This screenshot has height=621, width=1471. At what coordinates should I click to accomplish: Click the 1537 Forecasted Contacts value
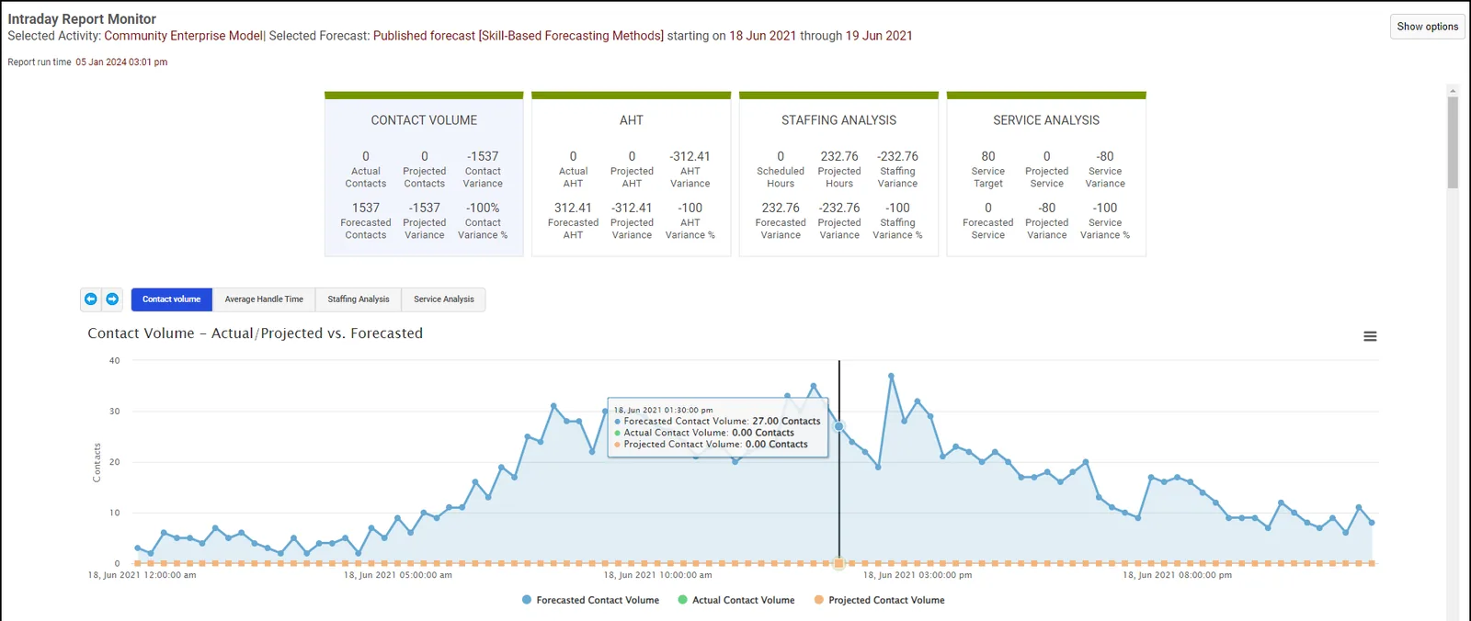click(x=366, y=208)
